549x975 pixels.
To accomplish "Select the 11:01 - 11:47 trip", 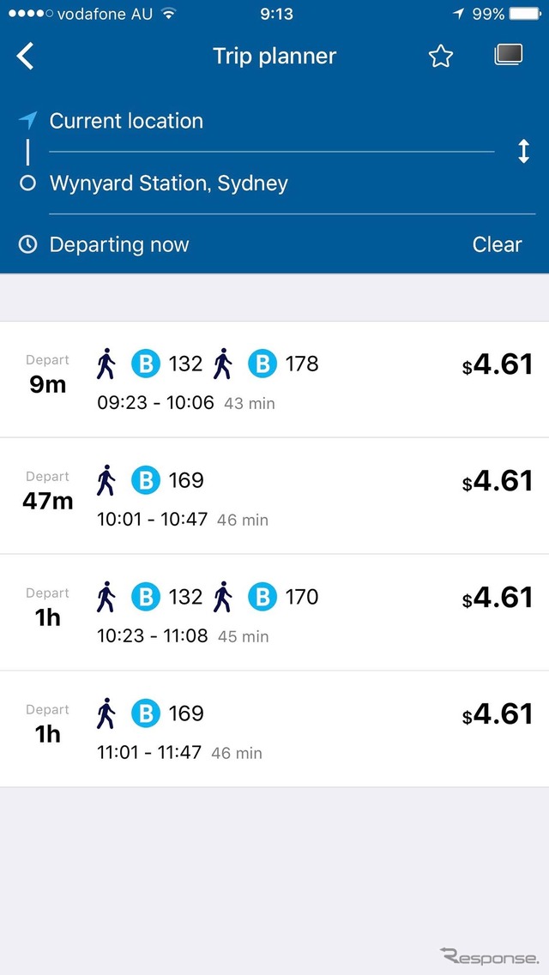I will click(x=274, y=729).
